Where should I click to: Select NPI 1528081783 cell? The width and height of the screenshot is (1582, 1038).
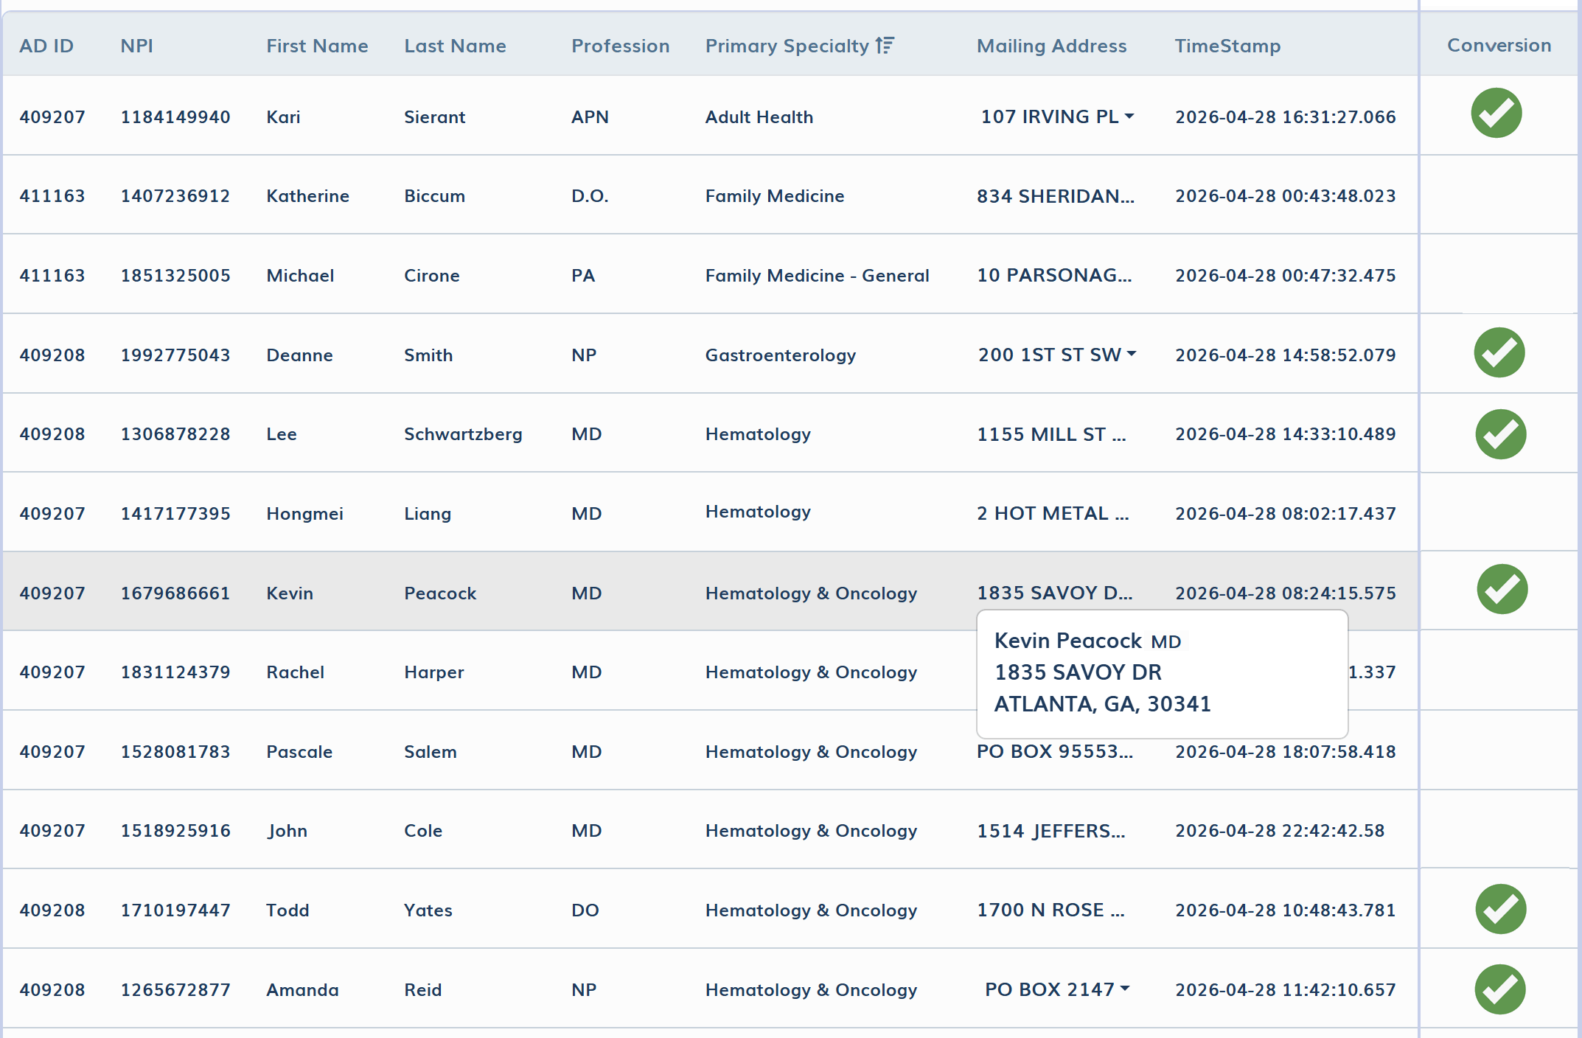pyautogui.click(x=175, y=751)
